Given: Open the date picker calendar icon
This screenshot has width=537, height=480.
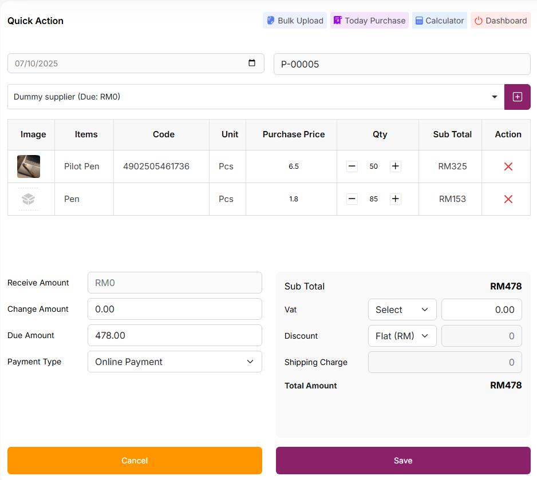Looking at the screenshot, I should click(x=252, y=64).
